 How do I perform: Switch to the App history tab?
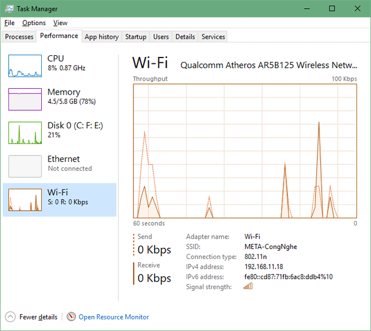101,37
